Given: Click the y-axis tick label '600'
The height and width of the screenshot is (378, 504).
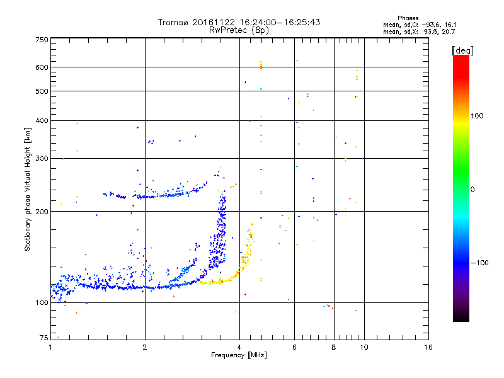Looking at the screenshot, I should point(42,67).
